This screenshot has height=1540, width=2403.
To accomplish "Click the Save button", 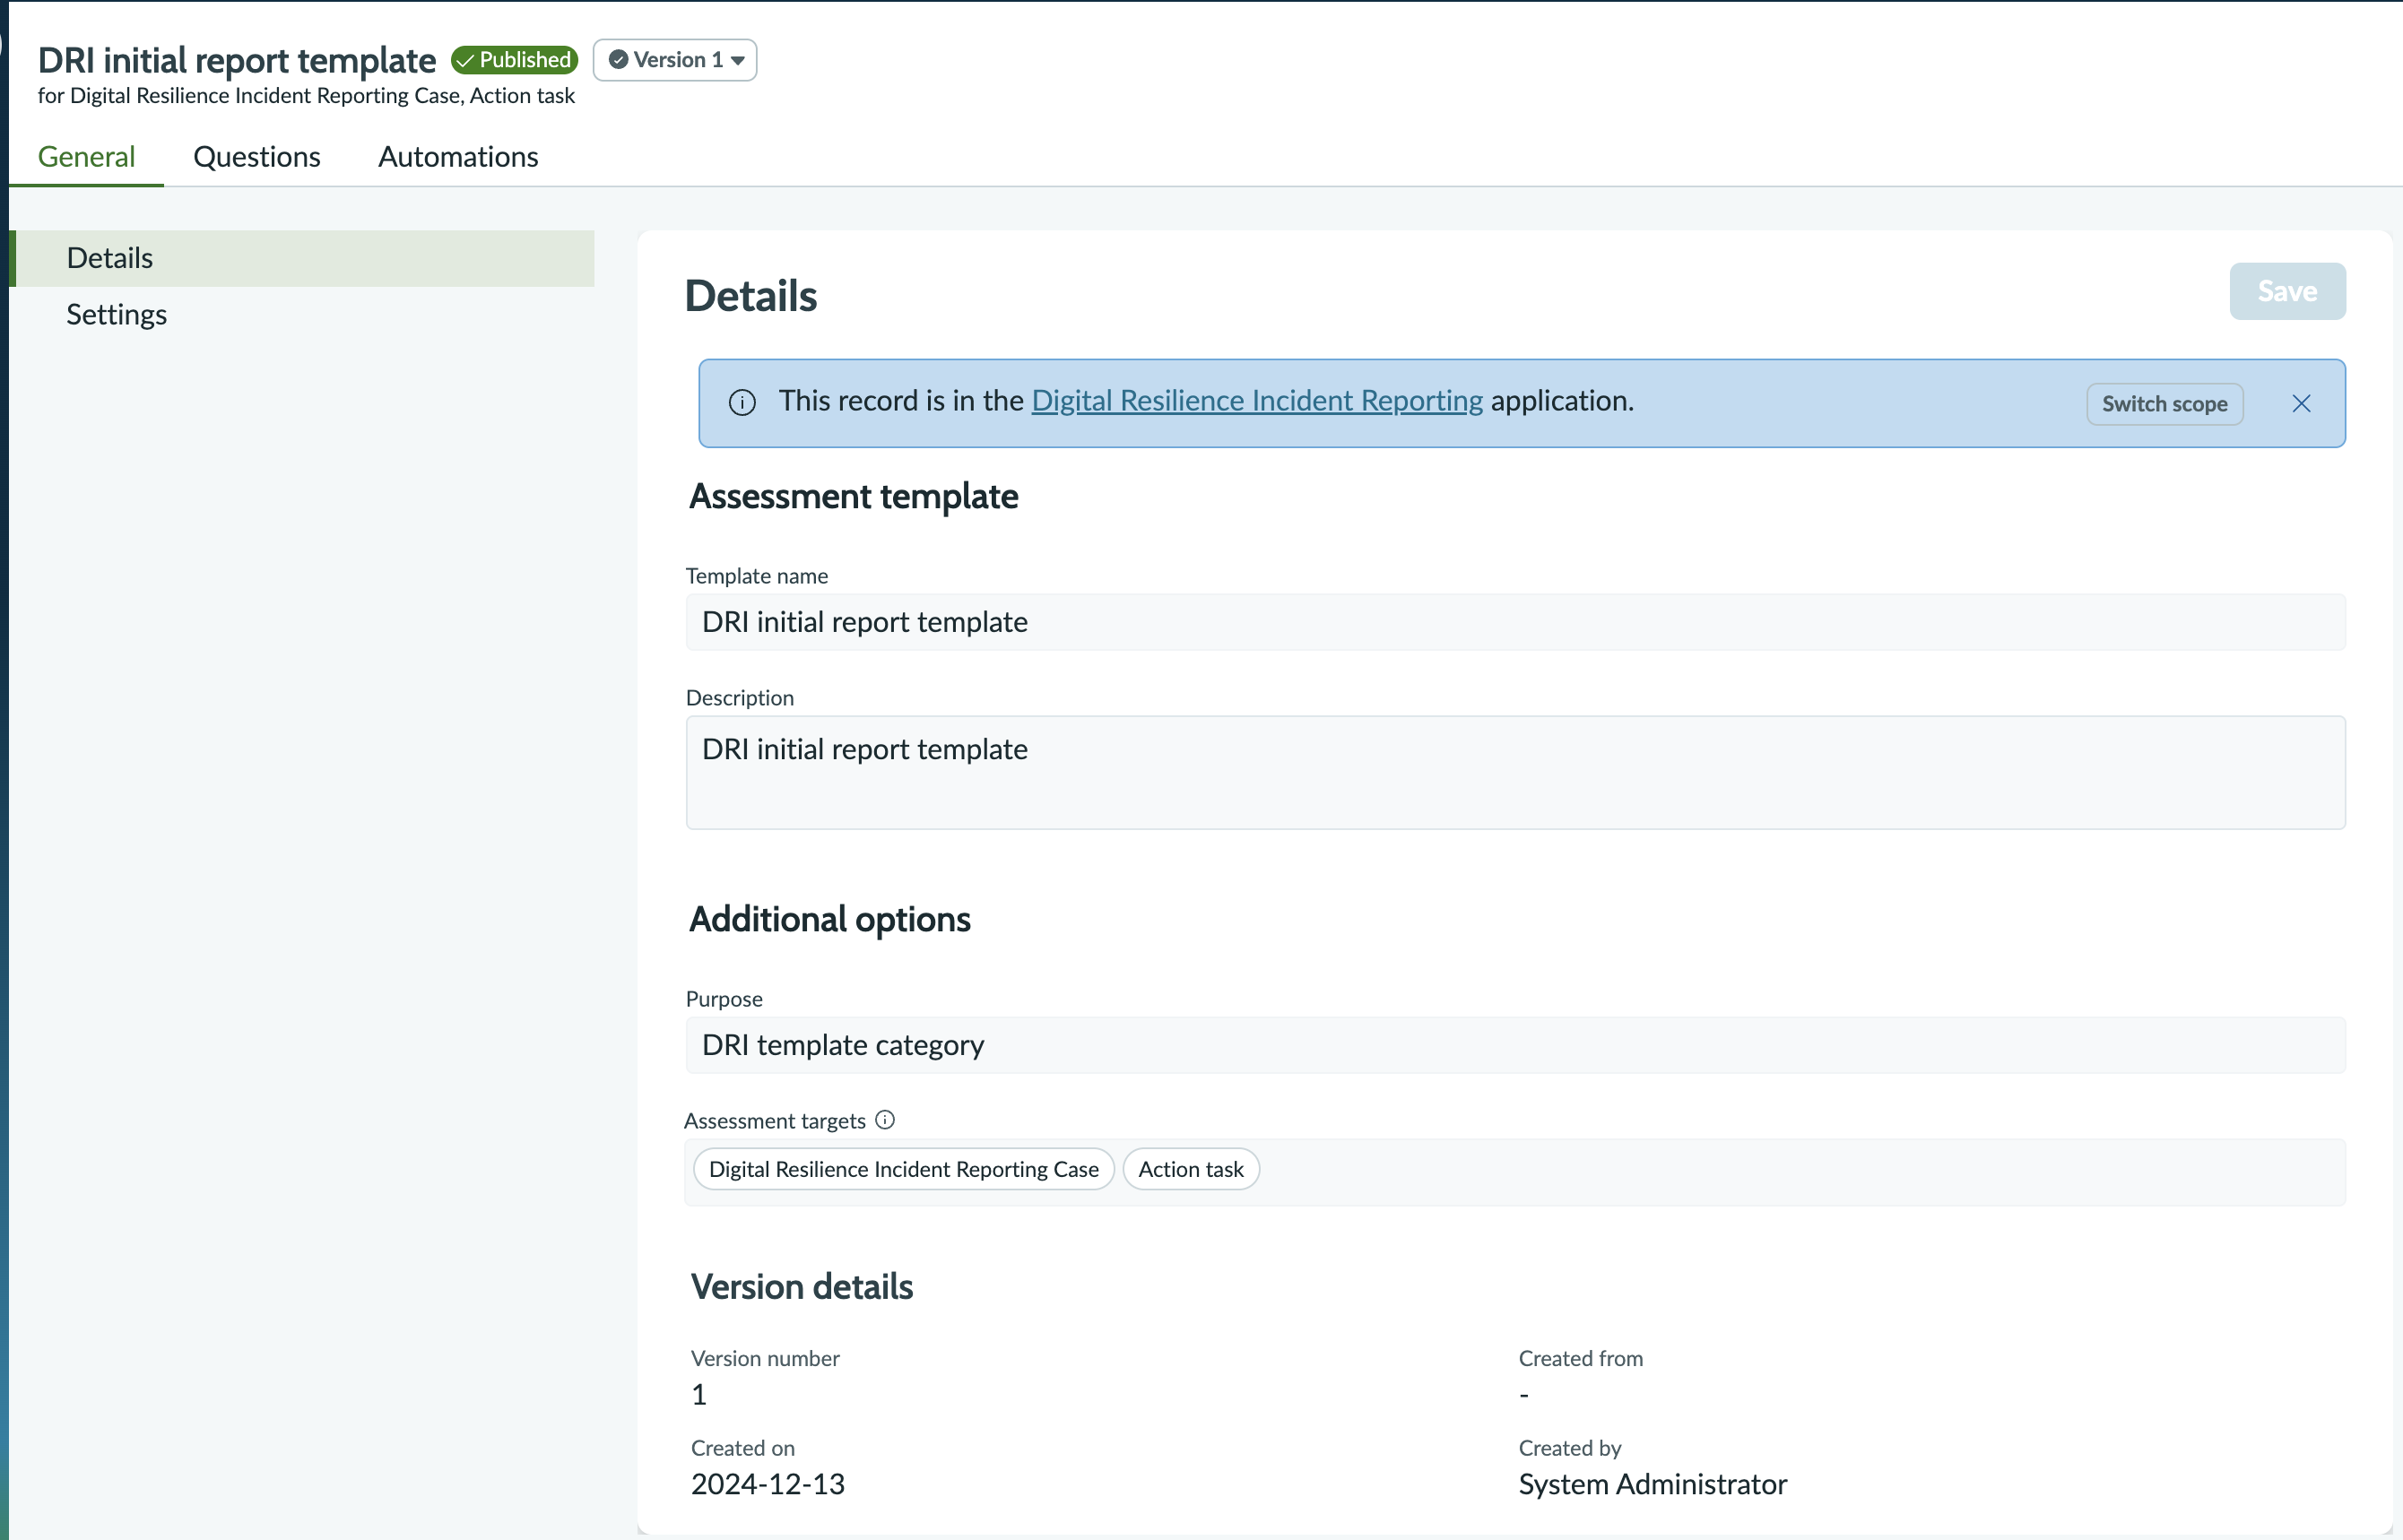I will click(x=2287, y=291).
